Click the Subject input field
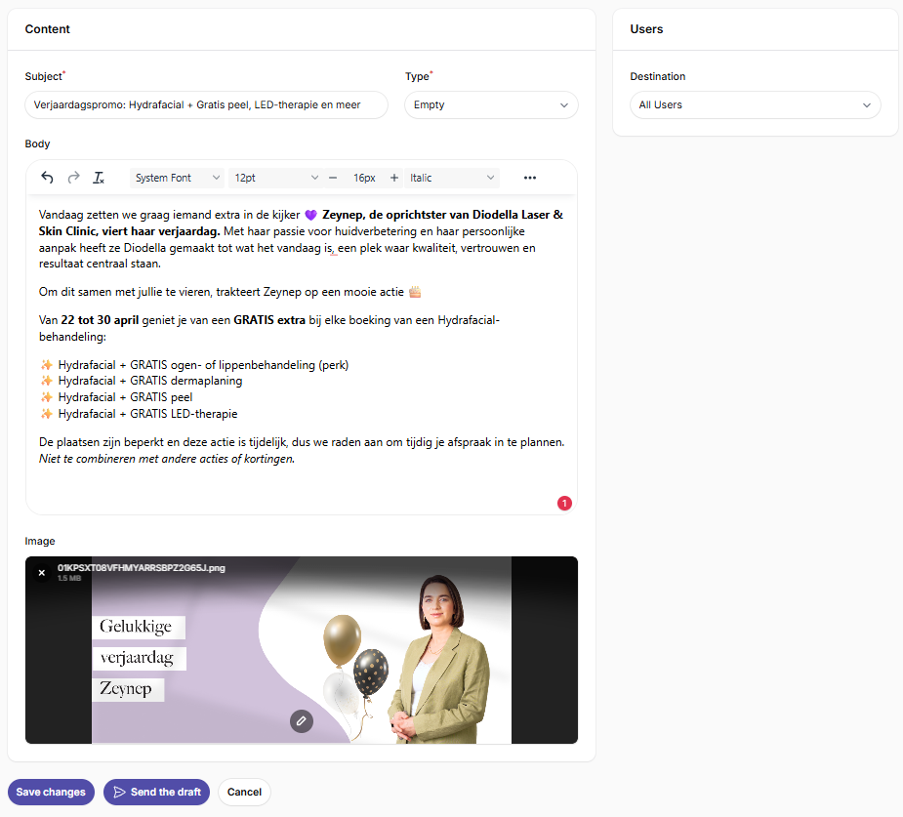The height and width of the screenshot is (817, 903). [206, 104]
